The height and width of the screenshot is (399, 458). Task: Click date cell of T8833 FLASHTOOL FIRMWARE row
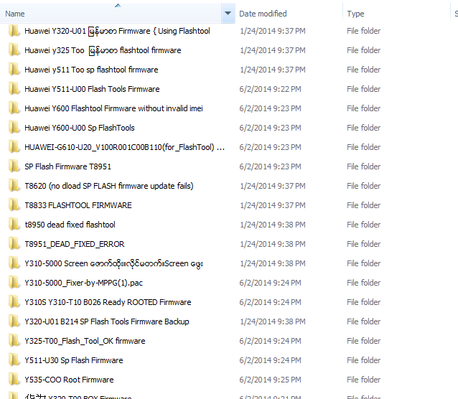coord(273,205)
